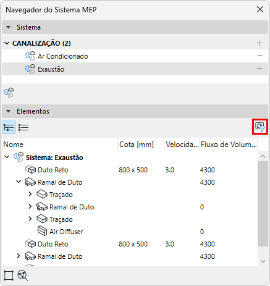Click the duct system icon below the list
Image resolution: width=270 pixels, height=286 pixels.
(x=9, y=93)
